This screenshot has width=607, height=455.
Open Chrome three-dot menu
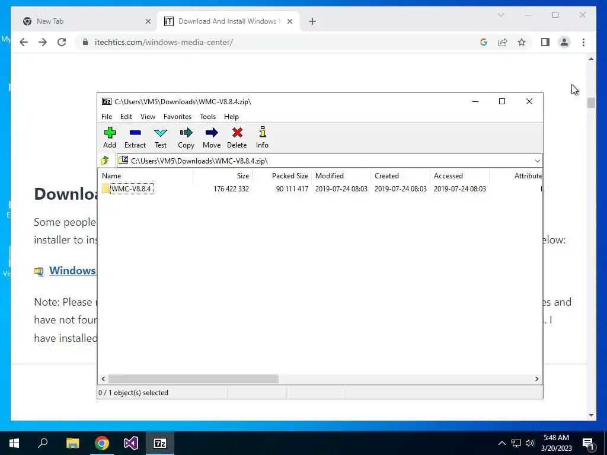pyautogui.click(x=583, y=42)
